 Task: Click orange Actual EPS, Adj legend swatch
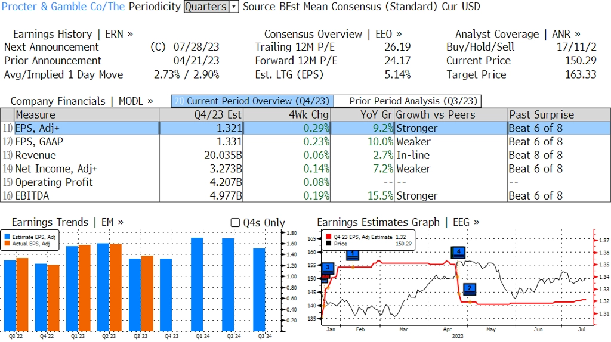point(7,244)
